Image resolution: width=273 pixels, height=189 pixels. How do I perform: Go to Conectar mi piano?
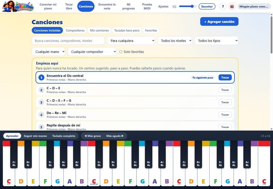click(48, 7)
